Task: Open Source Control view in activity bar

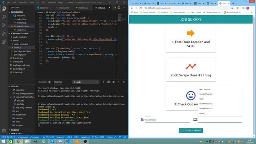Action: [x=4, y=25]
